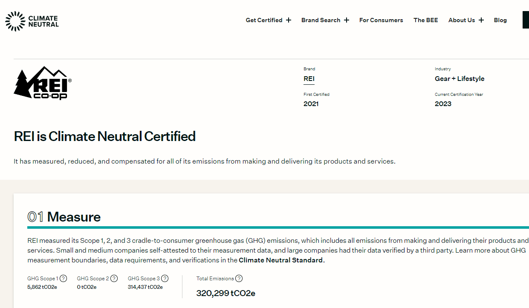Click the GHG Scope 1 label
The height and width of the screenshot is (308, 529).
pyautogui.click(x=43, y=279)
